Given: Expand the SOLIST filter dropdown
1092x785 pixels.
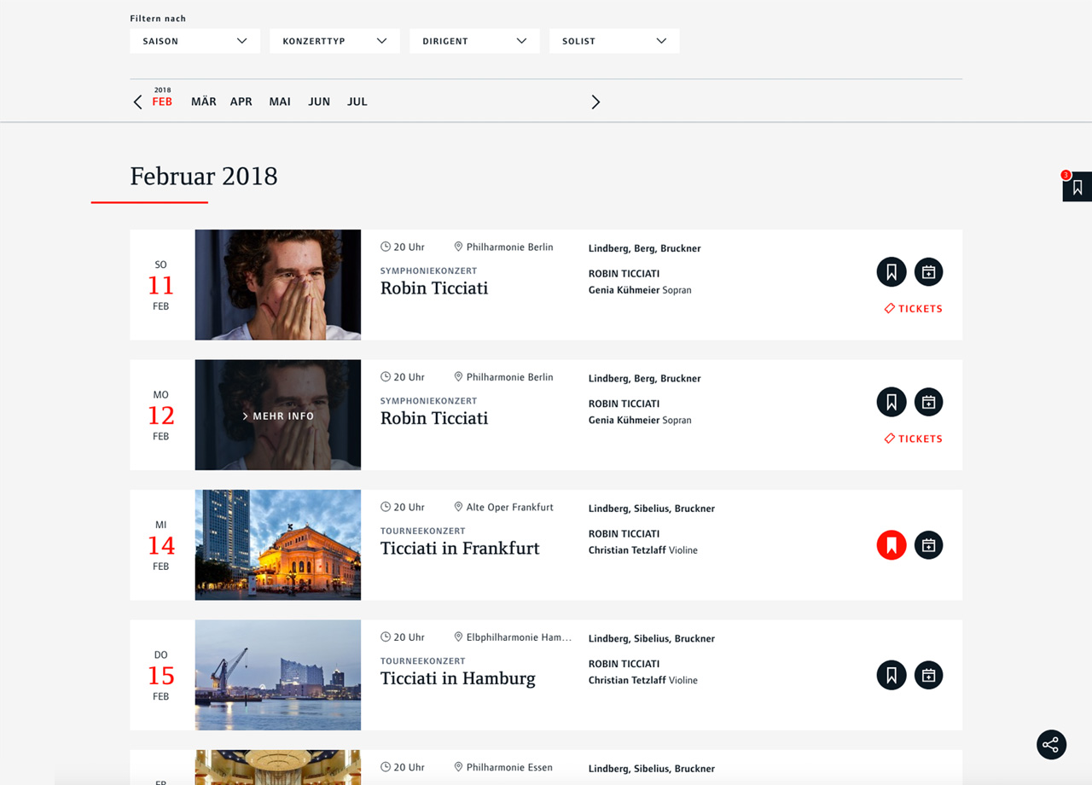Looking at the screenshot, I should click(x=614, y=41).
